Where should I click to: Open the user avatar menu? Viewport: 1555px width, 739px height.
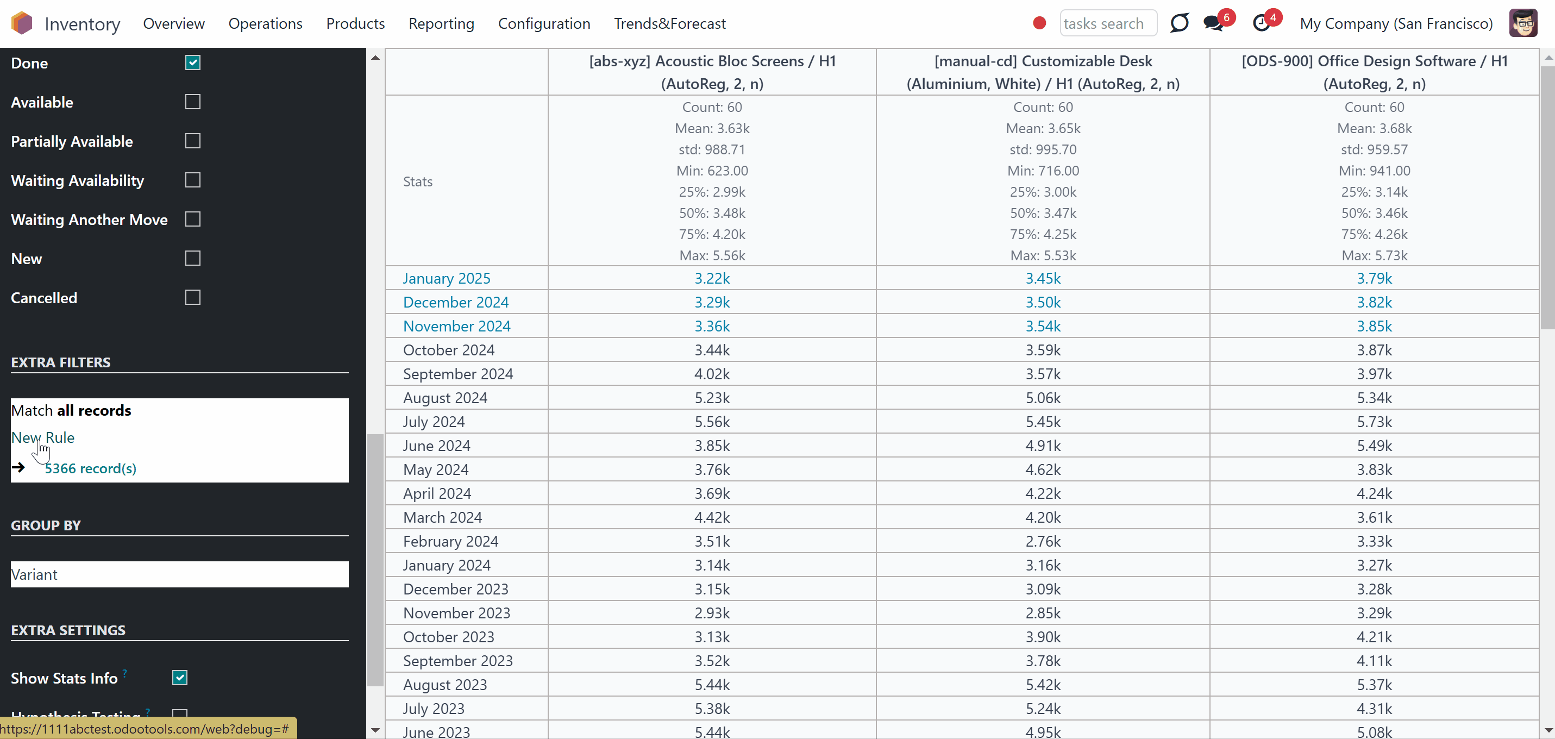pos(1523,23)
